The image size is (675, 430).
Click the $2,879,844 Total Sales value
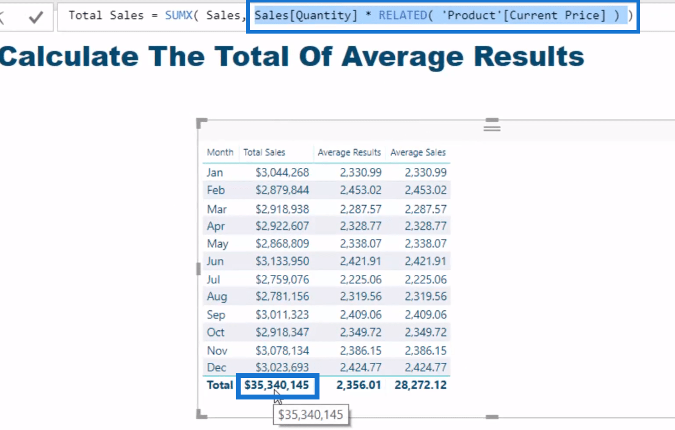pyautogui.click(x=282, y=190)
